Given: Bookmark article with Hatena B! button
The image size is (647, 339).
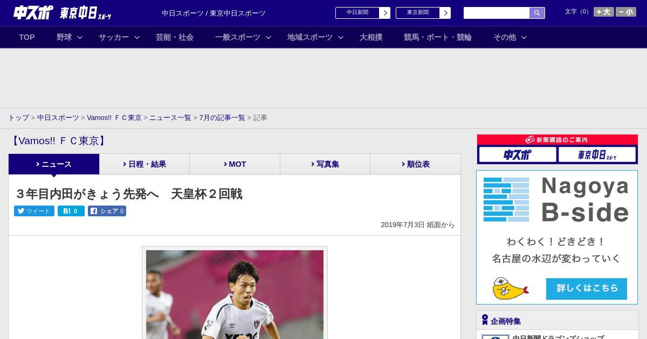Looking at the screenshot, I should [71, 211].
